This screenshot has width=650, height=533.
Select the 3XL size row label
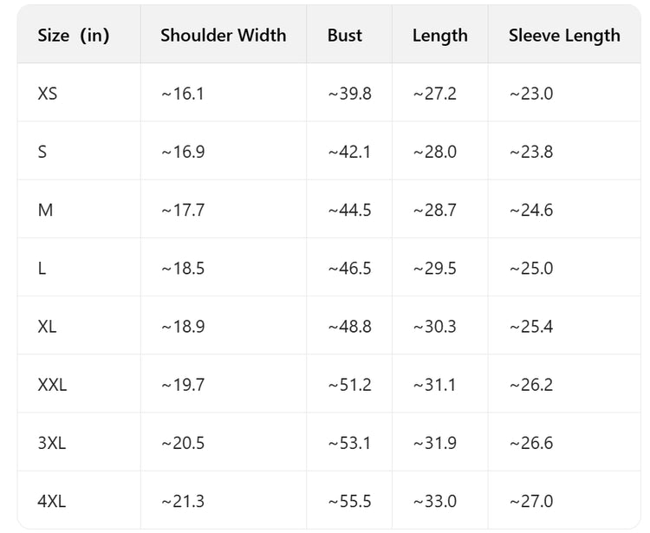pos(52,443)
